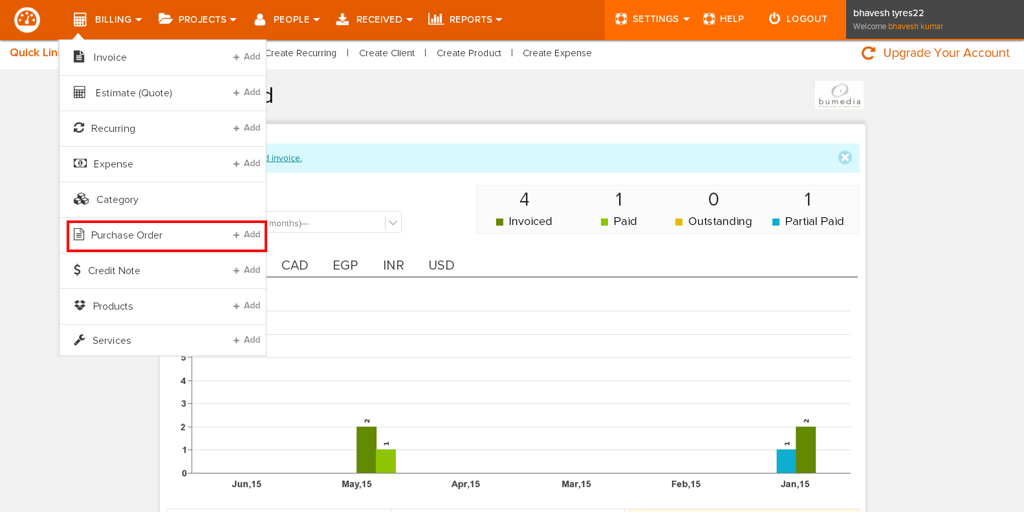Click the orange dashboard logo icon

point(27,19)
